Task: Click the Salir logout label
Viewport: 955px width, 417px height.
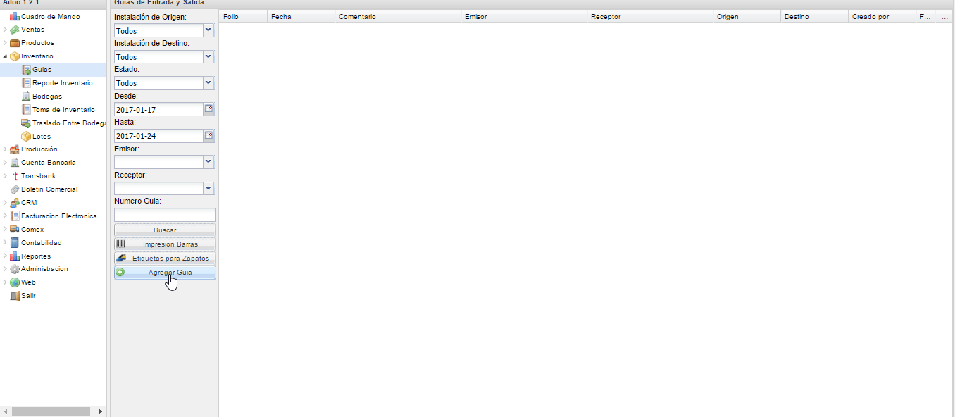Action: tap(28, 296)
